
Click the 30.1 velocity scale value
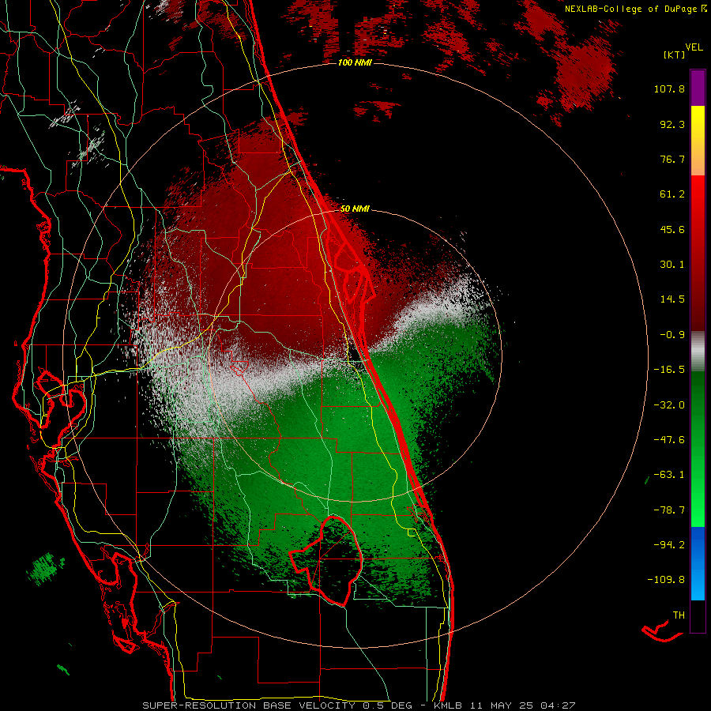(672, 265)
